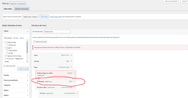This screenshot has height=98, width=188.
Task: Expand the Freelancer Page item arrow
Action: tap(74, 73)
